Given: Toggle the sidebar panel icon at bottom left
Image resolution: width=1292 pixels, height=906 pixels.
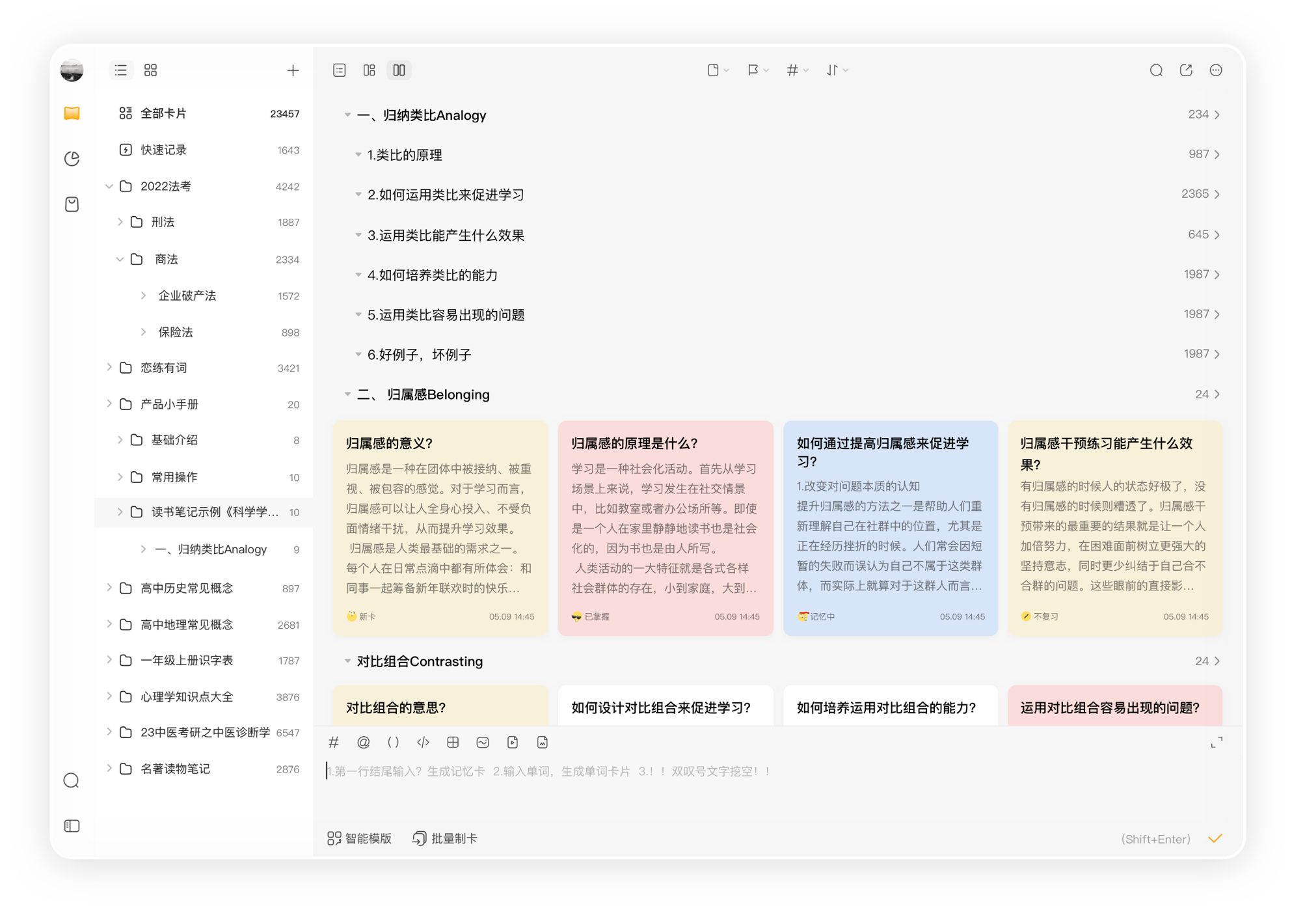Looking at the screenshot, I should [x=72, y=826].
